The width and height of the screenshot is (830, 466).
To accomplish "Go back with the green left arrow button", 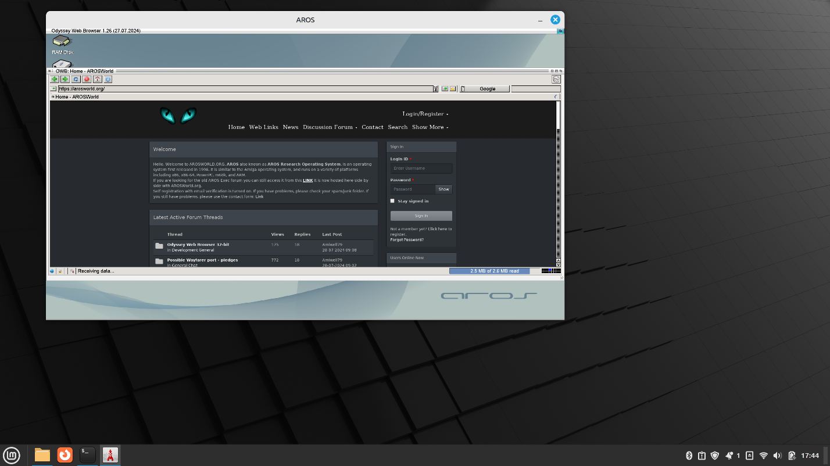I will coord(54,79).
